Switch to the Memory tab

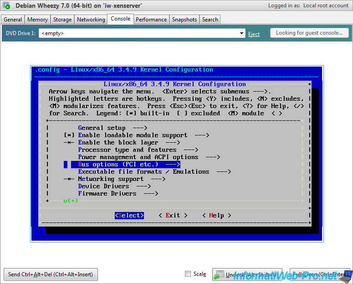pos(38,20)
